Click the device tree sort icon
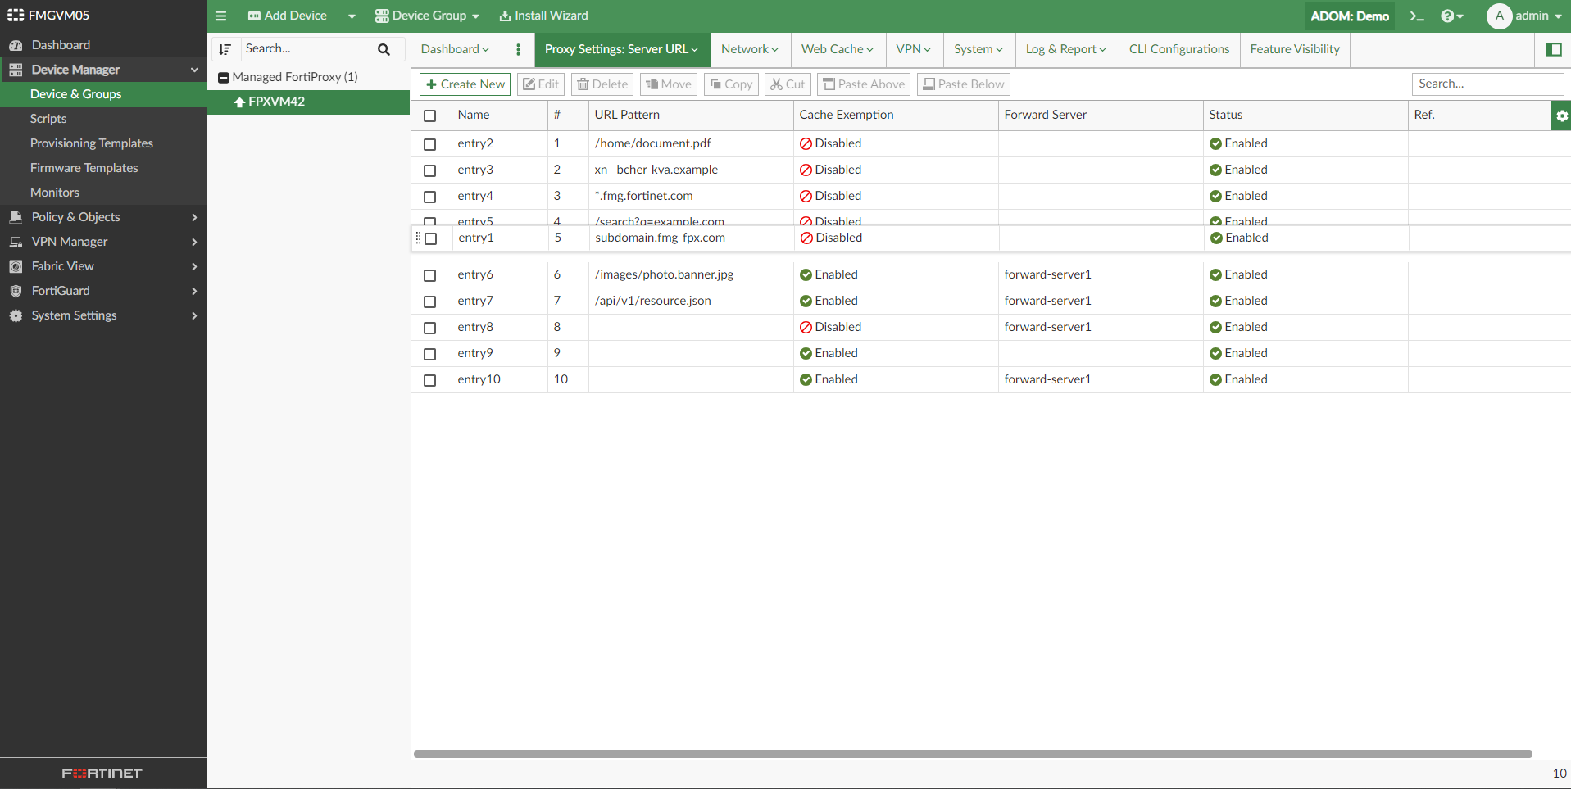The height and width of the screenshot is (789, 1571). [225, 49]
